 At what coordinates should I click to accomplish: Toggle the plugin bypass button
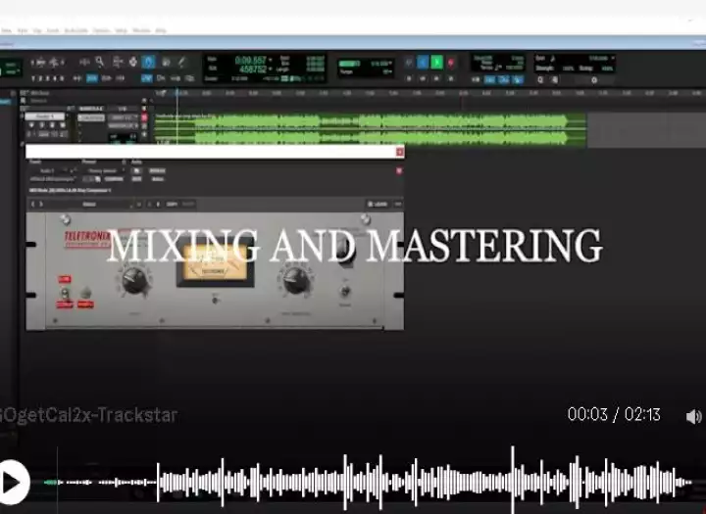coord(137,170)
